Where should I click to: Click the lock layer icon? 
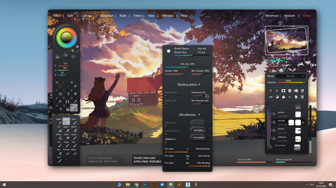(283, 97)
